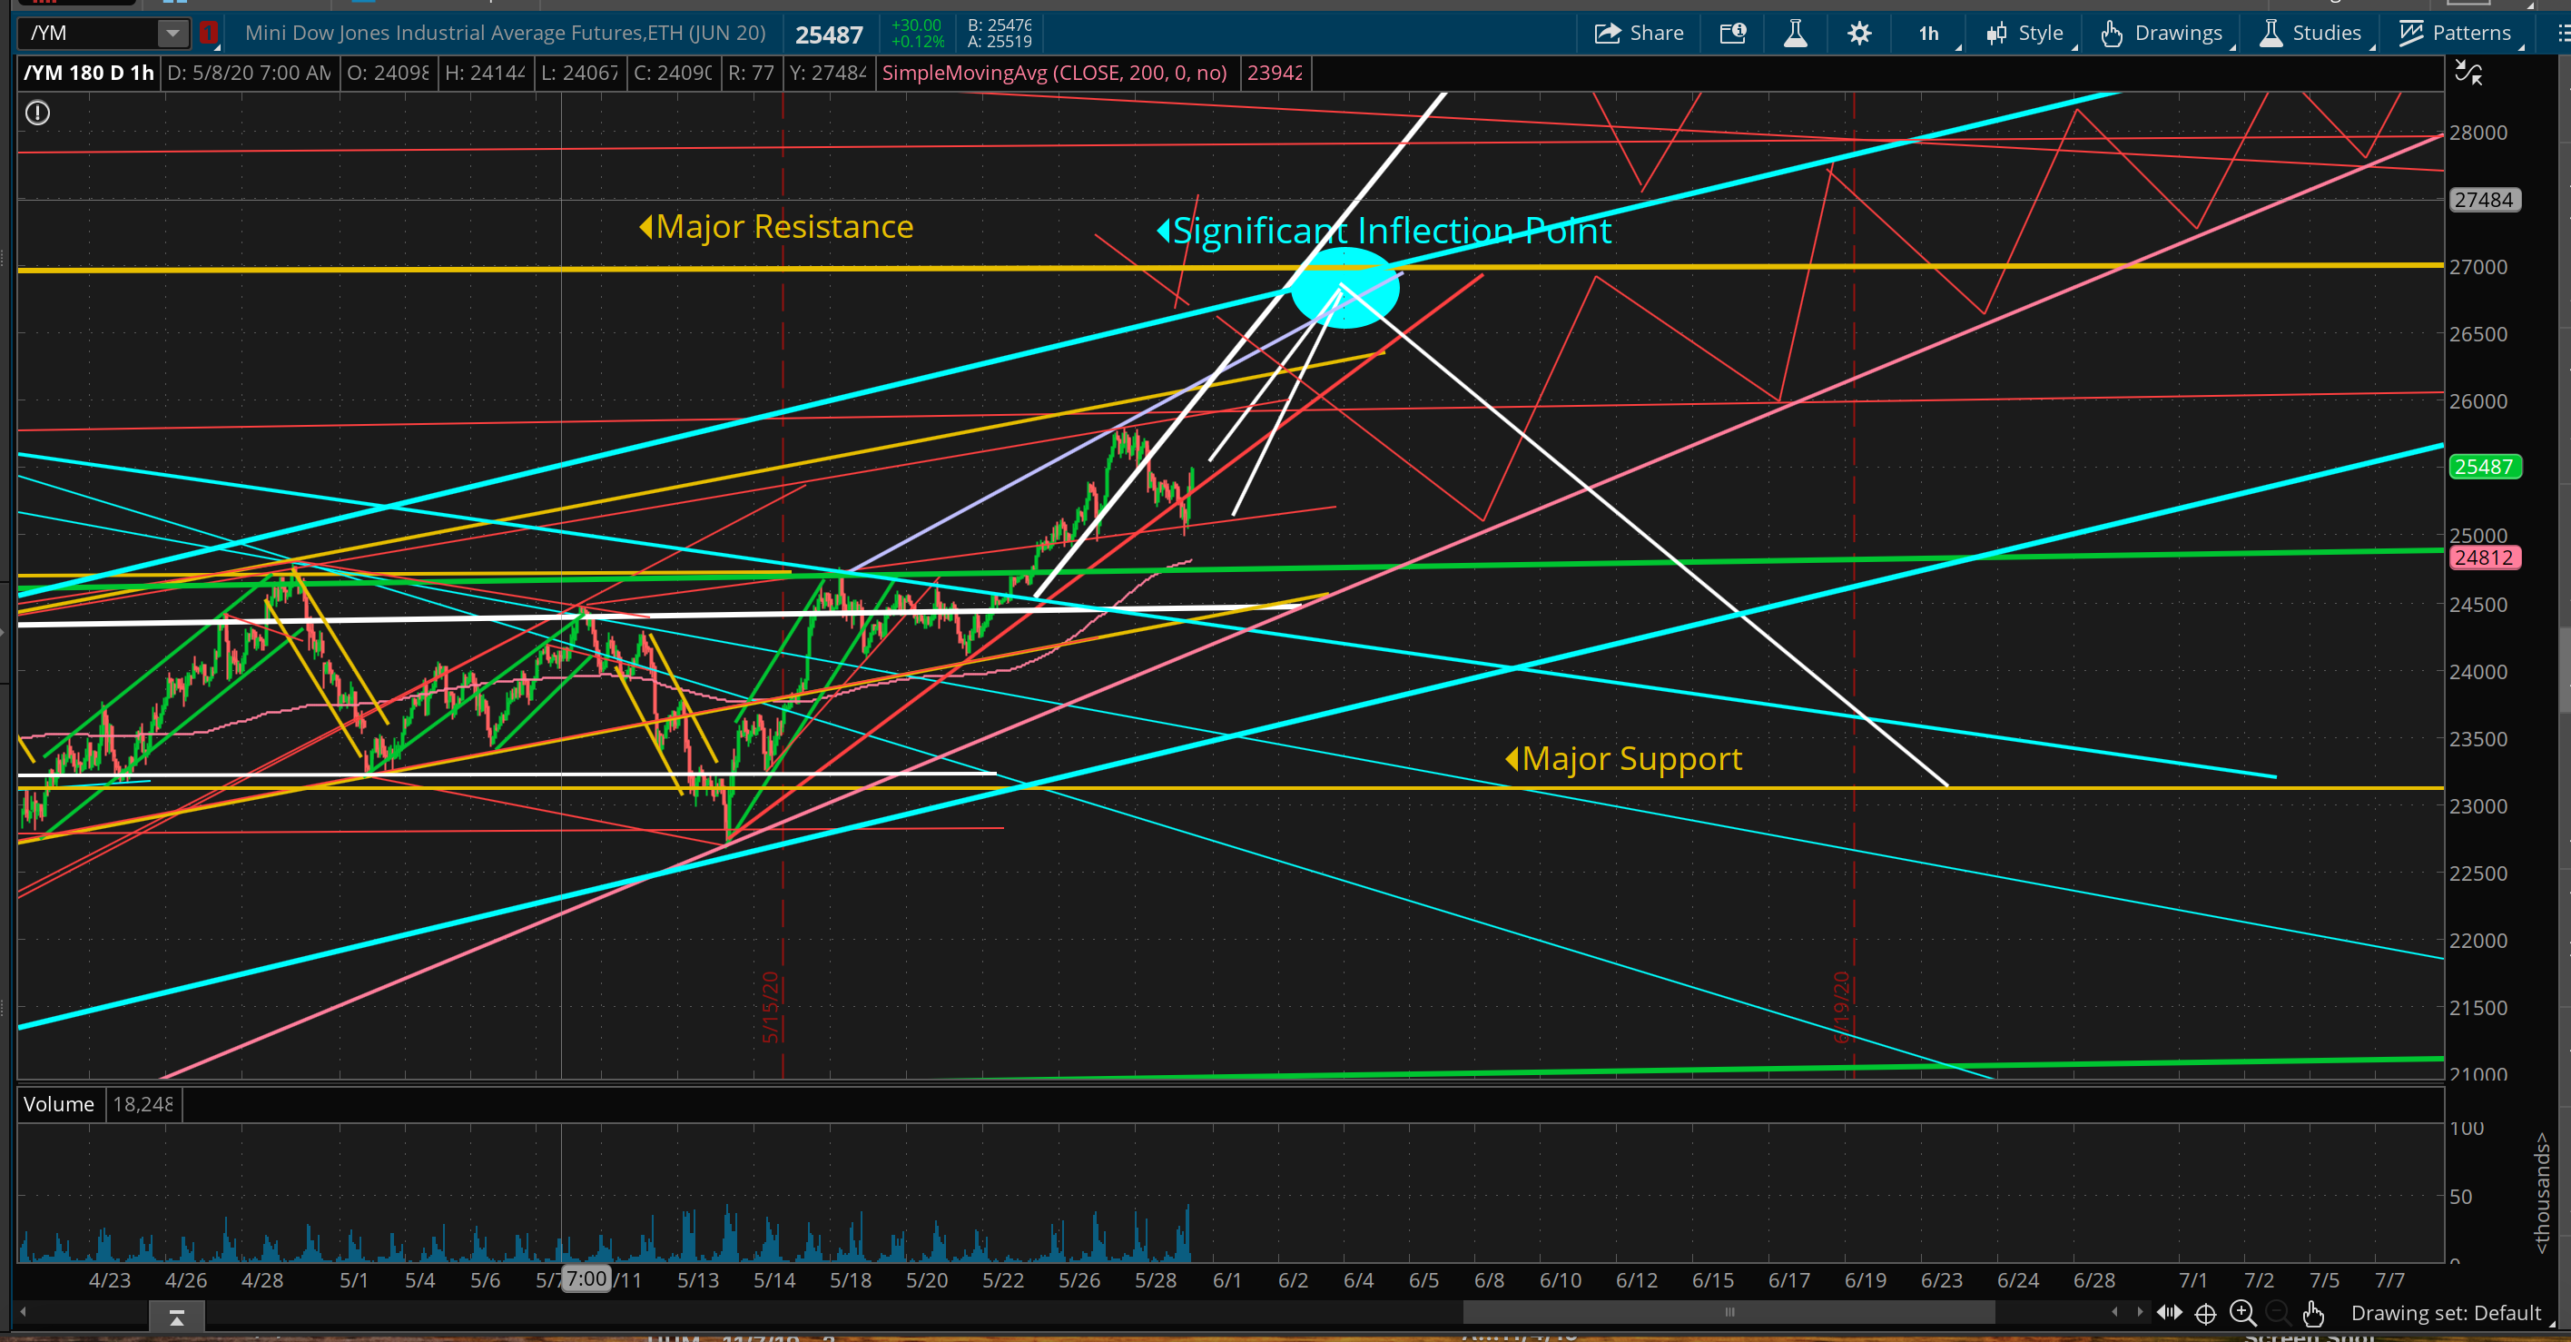Screen dimensions: 2571x1342
Task: Activate the crosshair pan tool icon
Action: pyautogui.click(x=2206, y=1313)
